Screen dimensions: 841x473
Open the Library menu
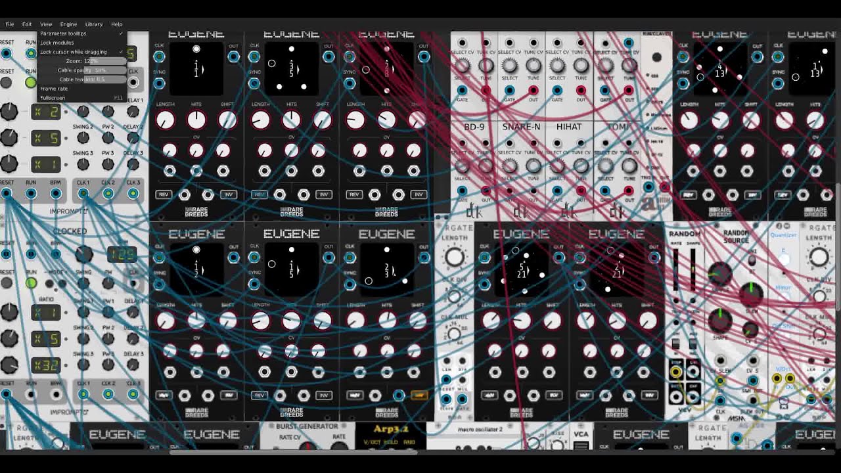tap(94, 24)
